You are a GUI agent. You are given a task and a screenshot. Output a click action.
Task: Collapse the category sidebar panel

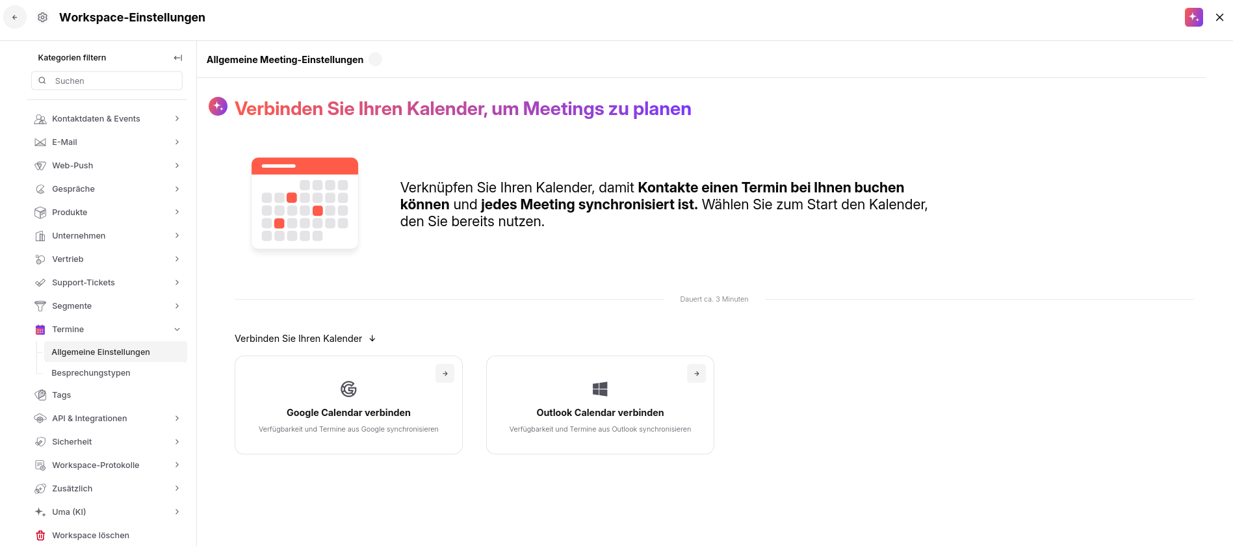click(177, 58)
